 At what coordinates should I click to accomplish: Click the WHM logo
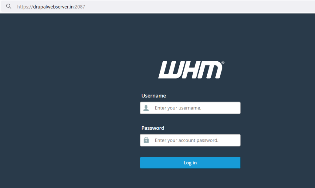pyautogui.click(x=191, y=70)
